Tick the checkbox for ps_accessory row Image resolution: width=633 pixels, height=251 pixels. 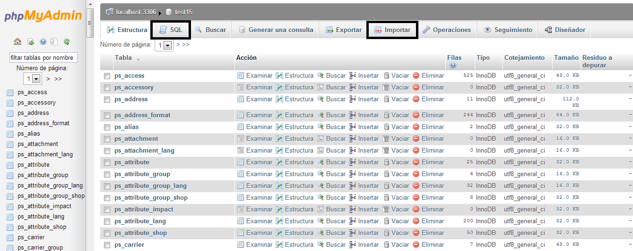coord(107,88)
